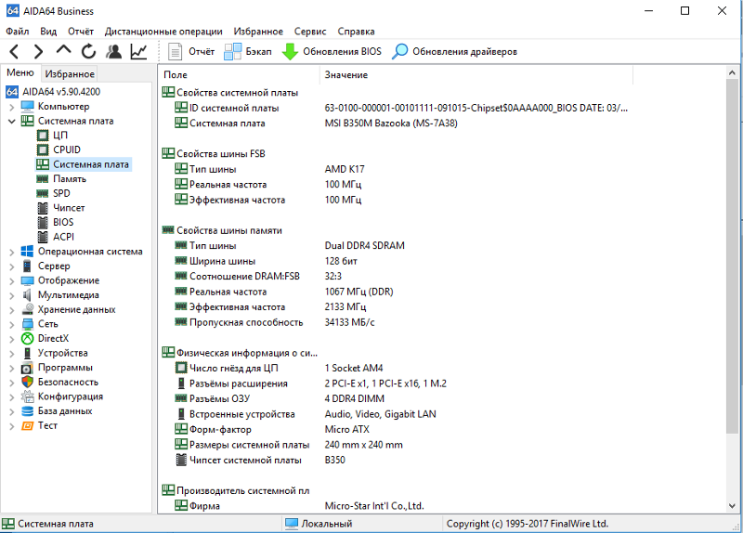Viewport: 743px width, 533px height.
Task: Open the Отчёт menu in the menu bar
Action: [x=81, y=32]
